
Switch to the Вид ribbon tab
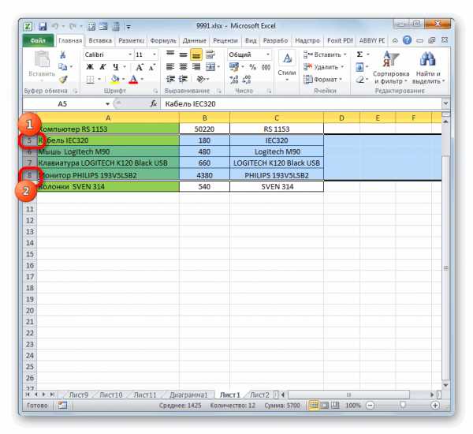click(251, 40)
